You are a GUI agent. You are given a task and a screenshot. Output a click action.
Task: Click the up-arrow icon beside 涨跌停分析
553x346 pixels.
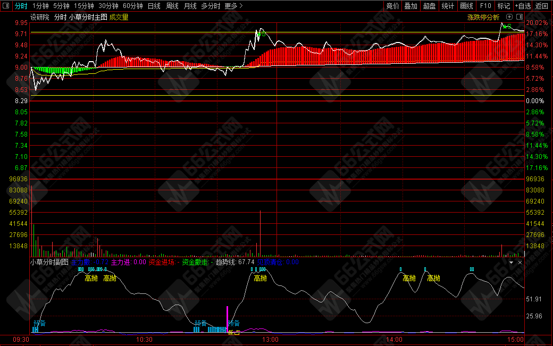pyautogui.click(x=509, y=17)
